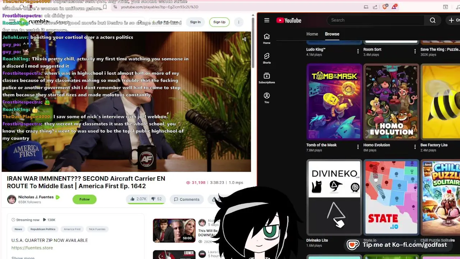
Task: Click the Bee Factory Lite title
Action: click(x=434, y=145)
